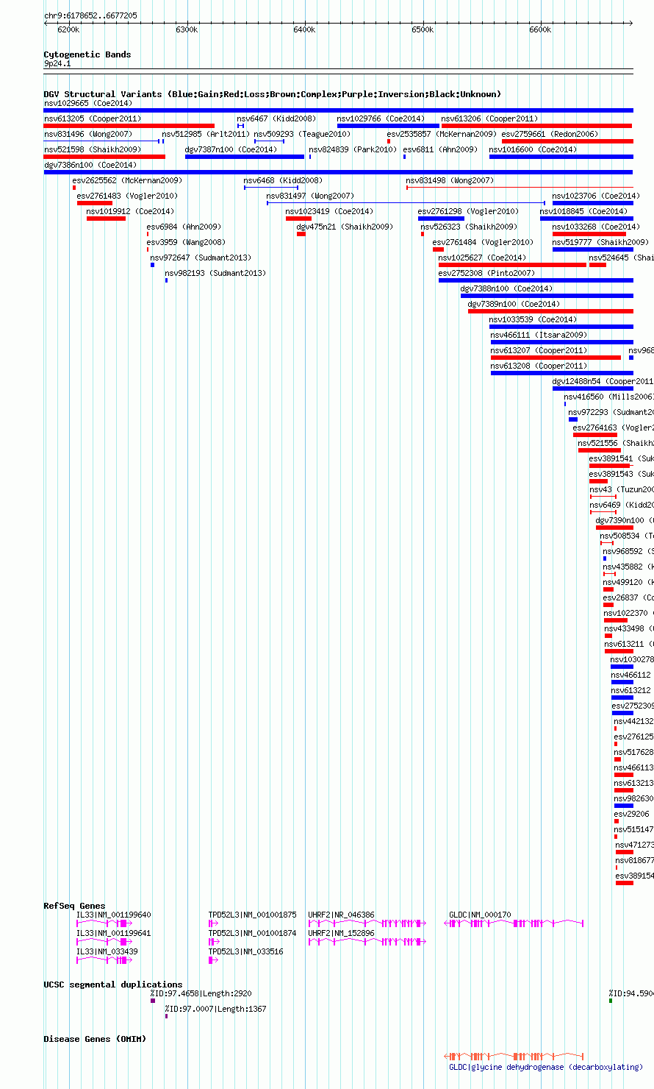Click the nsv831497 (Wong2007) label
This screenshot has width=654, height=1089.
[x=310, y=196]
